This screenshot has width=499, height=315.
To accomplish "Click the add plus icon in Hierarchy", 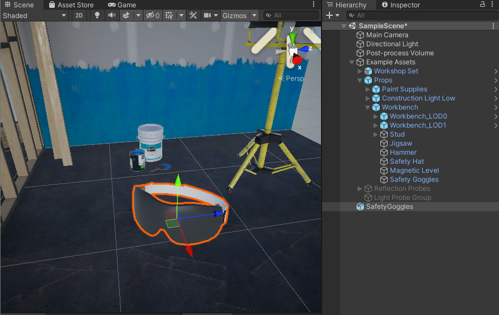I will [331, 15].
